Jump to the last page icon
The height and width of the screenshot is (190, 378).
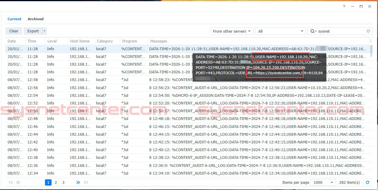[86, 183]
